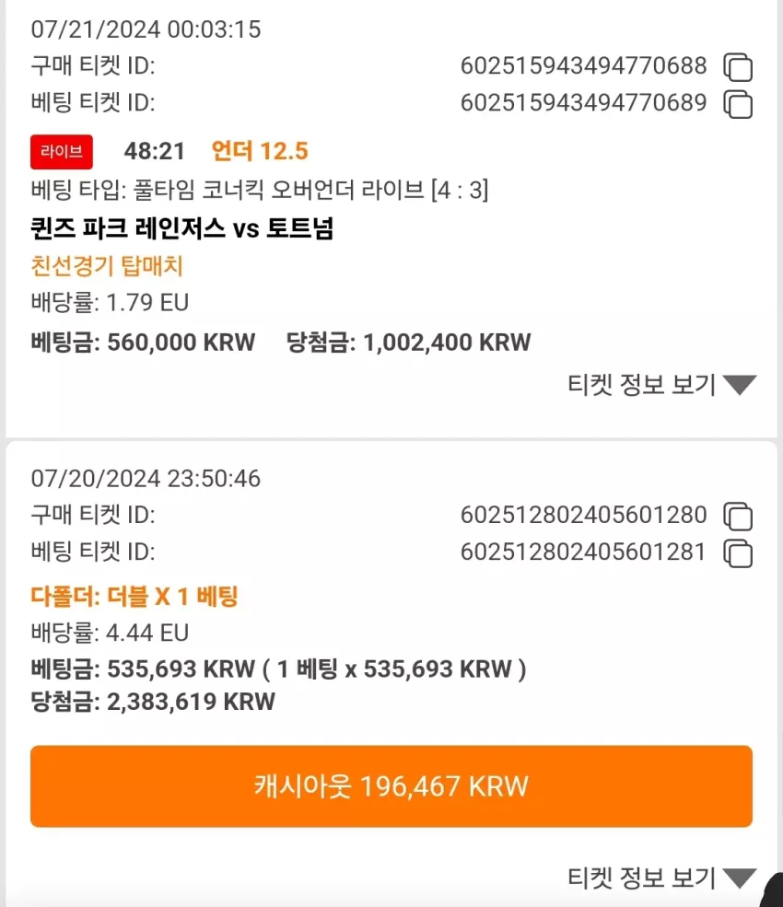Copy betting ticket ID ending in 601281
The image size is (783, 907).
pyautogui.click(x=738, y=553)
